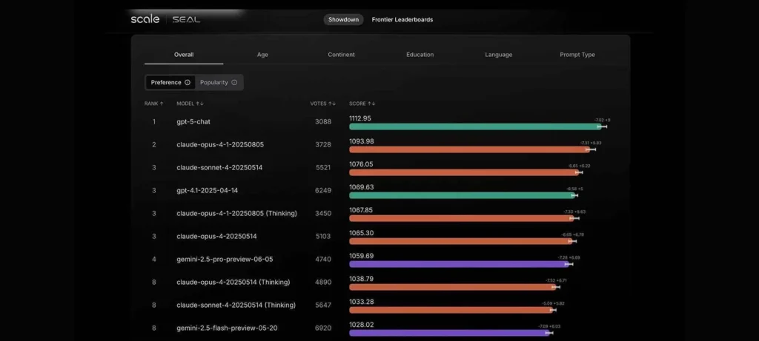Switch to Preference ranking mode
Image resolution: width=759 pixels, height=341 pixels.
coord(166,83)
